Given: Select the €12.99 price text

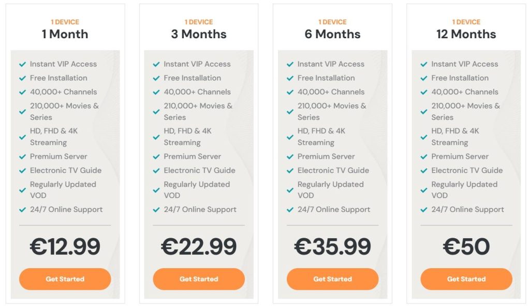Looking at the screenshot, I should pyautogui.click(x=65, y=247).
